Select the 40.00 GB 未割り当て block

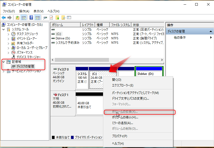89,104
